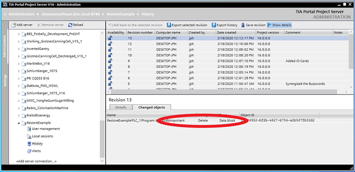Click siemensmultiuser.dmc.local:8740 breadcrumb
The image size is (355, 172).
pos(71,14)
